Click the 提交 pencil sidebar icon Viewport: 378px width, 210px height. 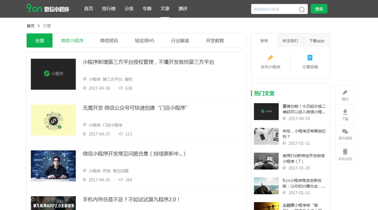tap(345, 93)
